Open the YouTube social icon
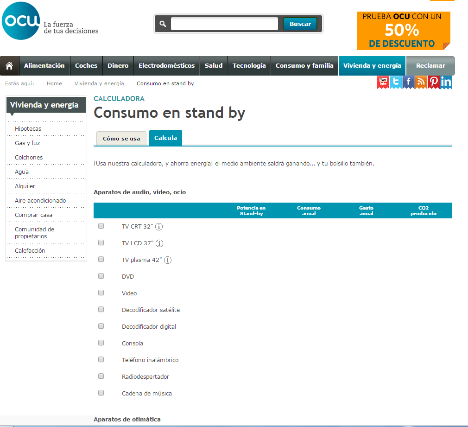This screenshot has height=427, width=468. [x=383, y=82]
